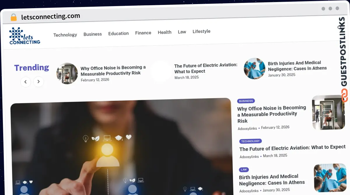Open the Business menu
This screenshot has width=350, height=195.
92,34
